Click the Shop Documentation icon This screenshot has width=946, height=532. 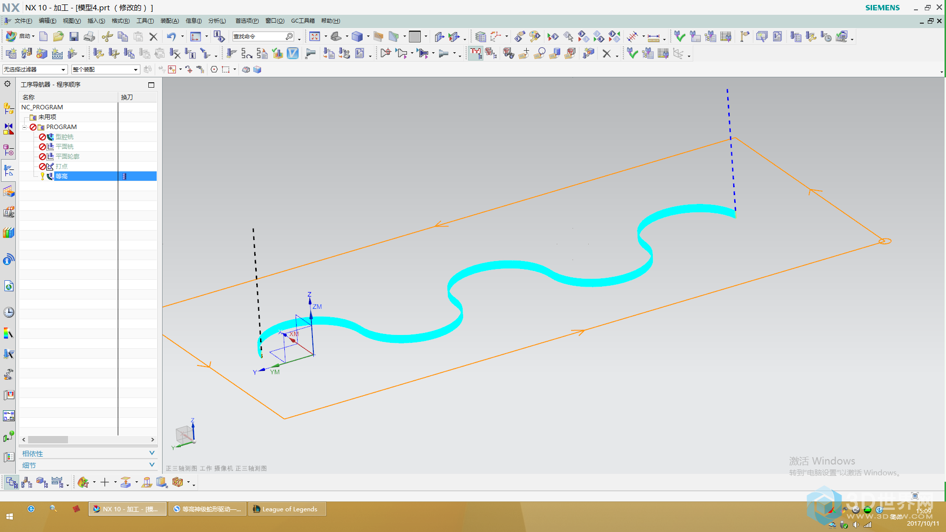click(x=359, y=53)
